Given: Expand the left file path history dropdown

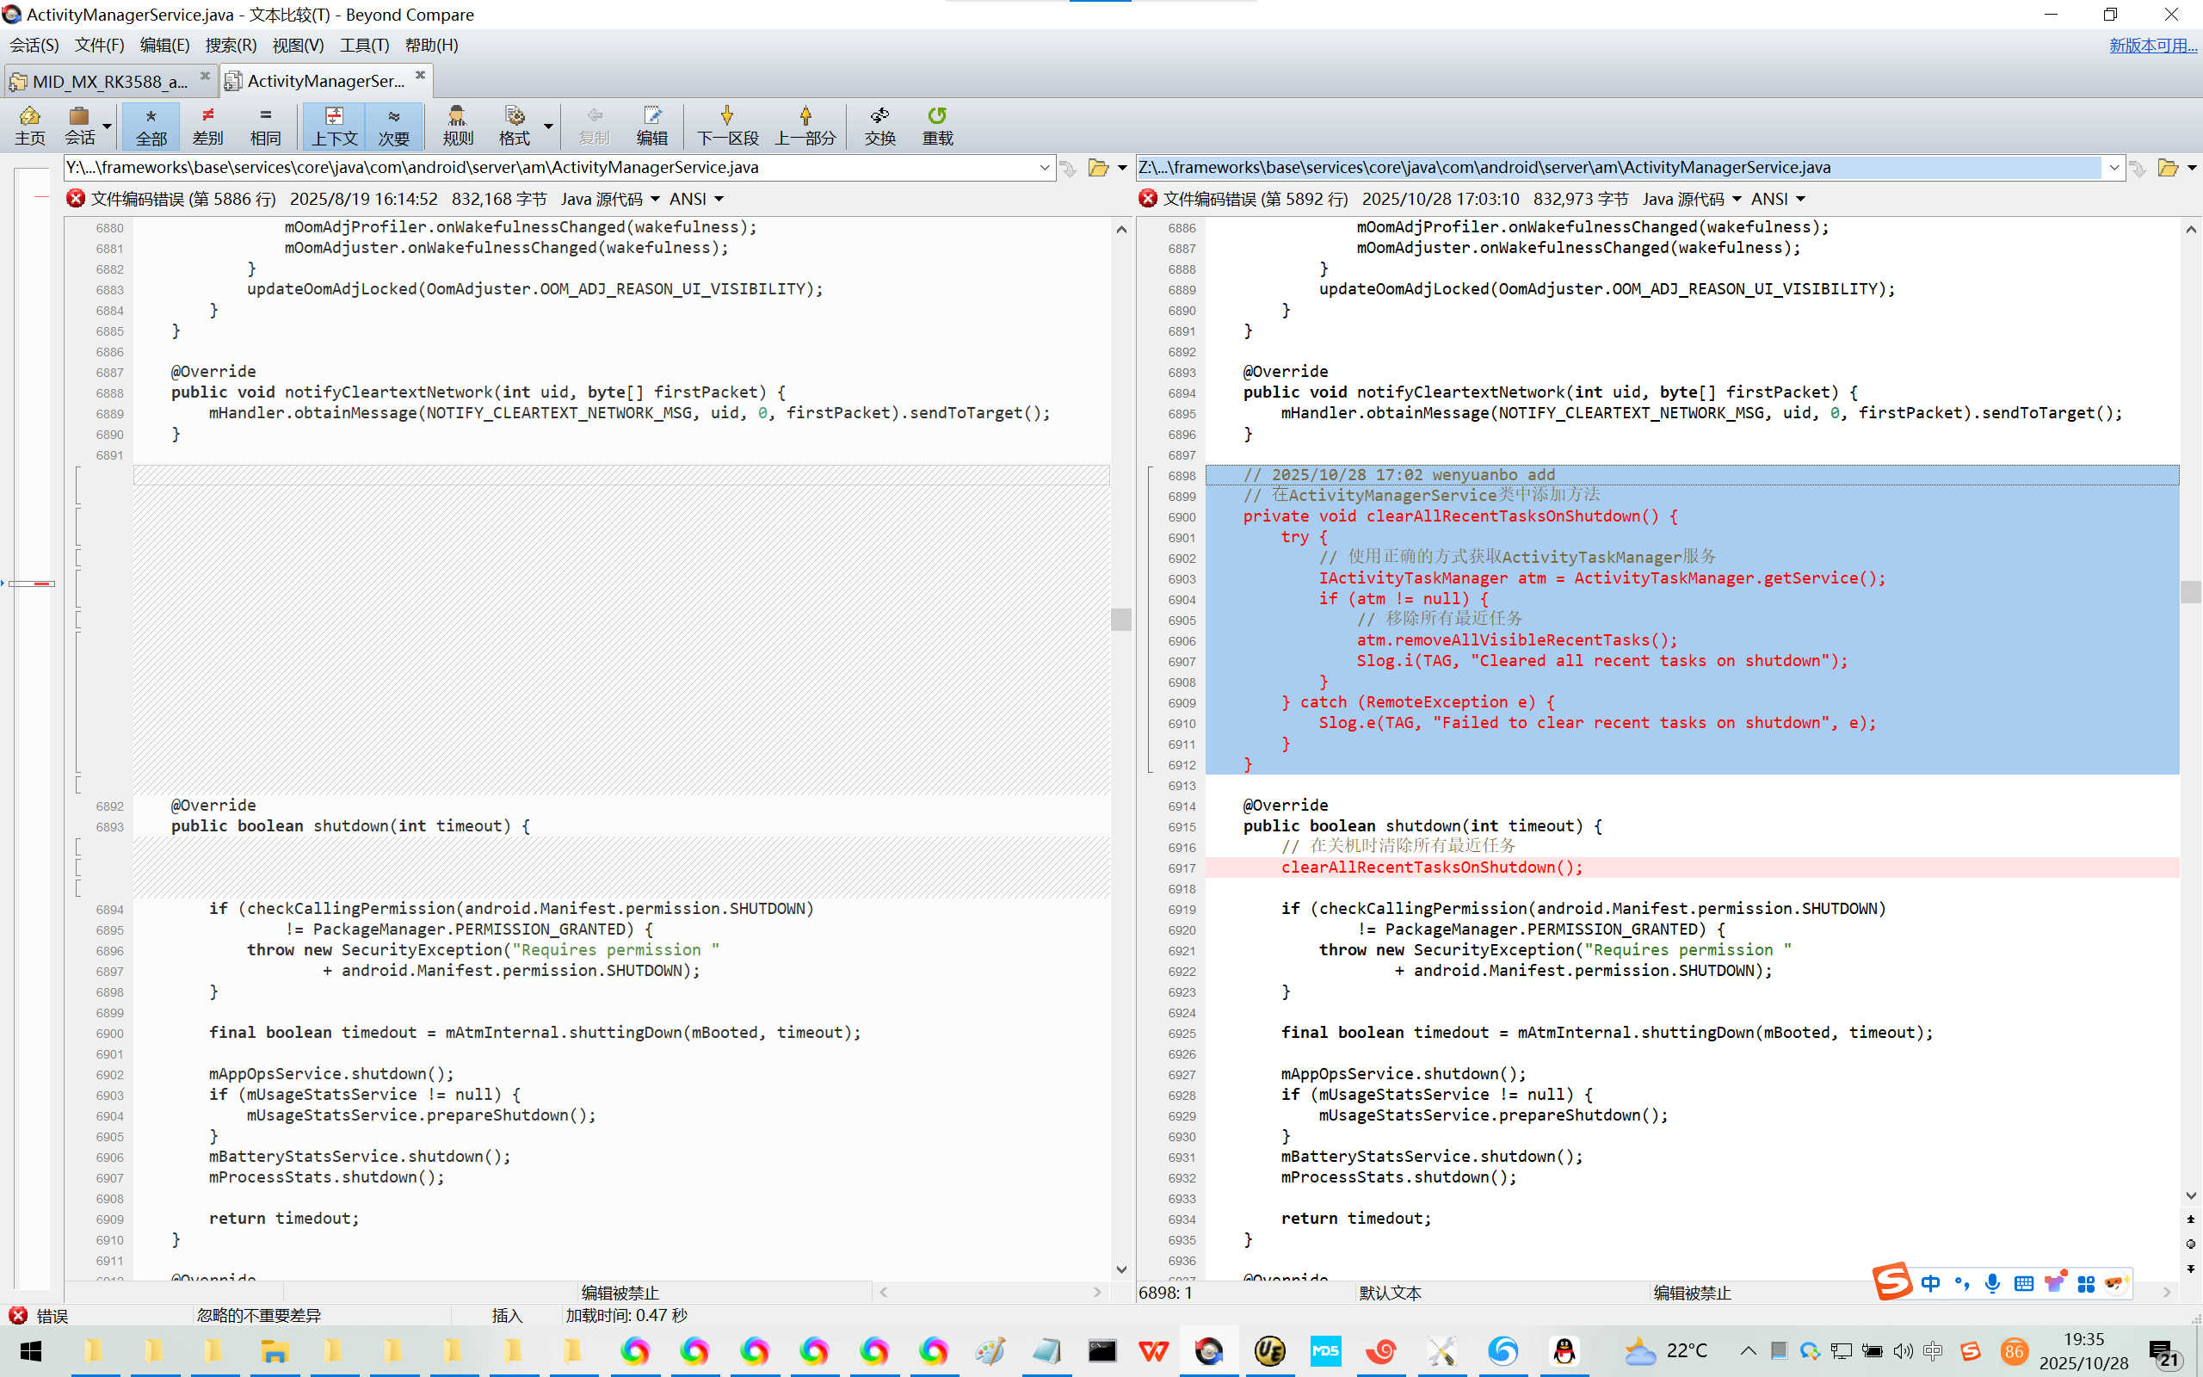Looking at the screenshot, I should pyautogui.click(x=1044, y=168).
